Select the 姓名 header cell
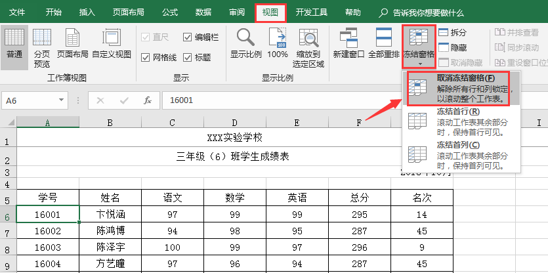The height and width of the screenshot is (273, 548). [110, 198]
